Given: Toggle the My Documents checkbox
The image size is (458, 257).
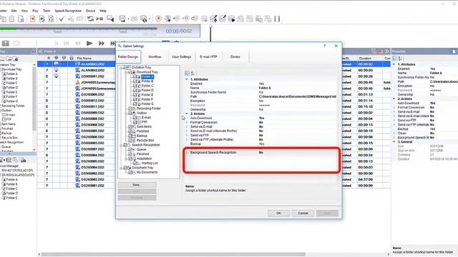Looking at the screenshot, I should [130, 172].
